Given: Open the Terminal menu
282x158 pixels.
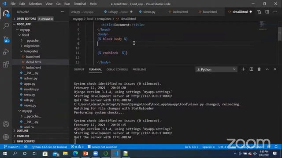Looking at the screenshot, I should [80, 4].
